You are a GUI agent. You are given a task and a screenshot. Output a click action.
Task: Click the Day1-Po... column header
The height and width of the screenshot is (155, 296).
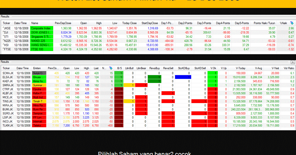[x=167, y=23]
